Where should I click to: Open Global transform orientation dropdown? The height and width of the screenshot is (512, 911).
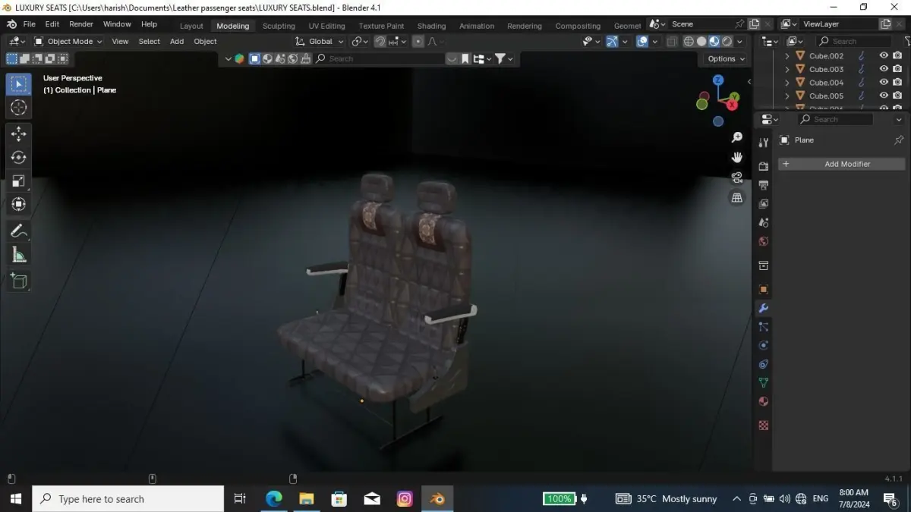320,42
